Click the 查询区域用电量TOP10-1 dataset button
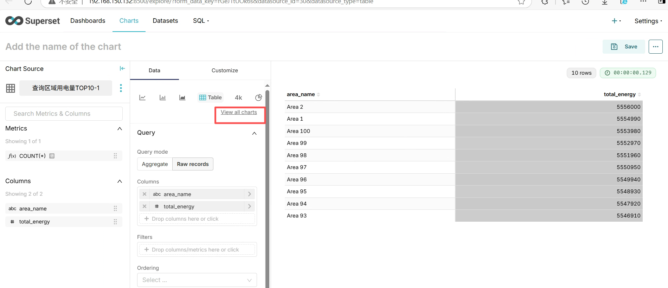 tap(66, 88)
